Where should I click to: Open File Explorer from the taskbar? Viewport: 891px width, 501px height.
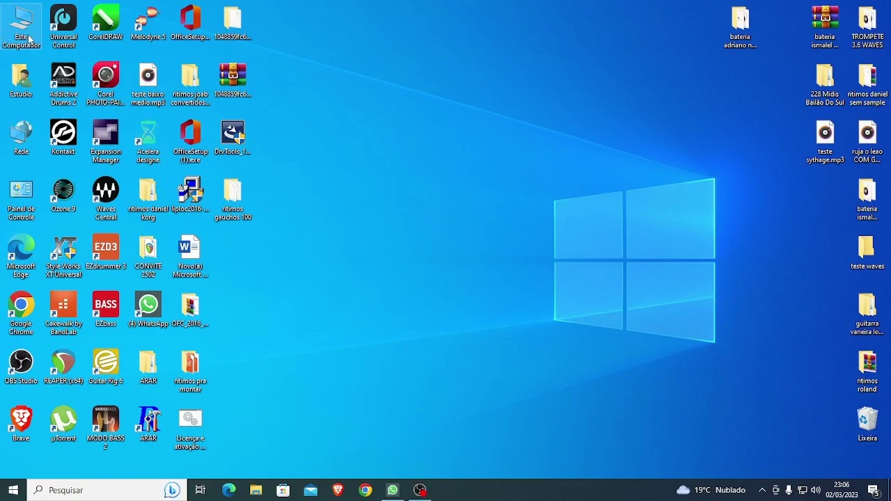point(256,490)
